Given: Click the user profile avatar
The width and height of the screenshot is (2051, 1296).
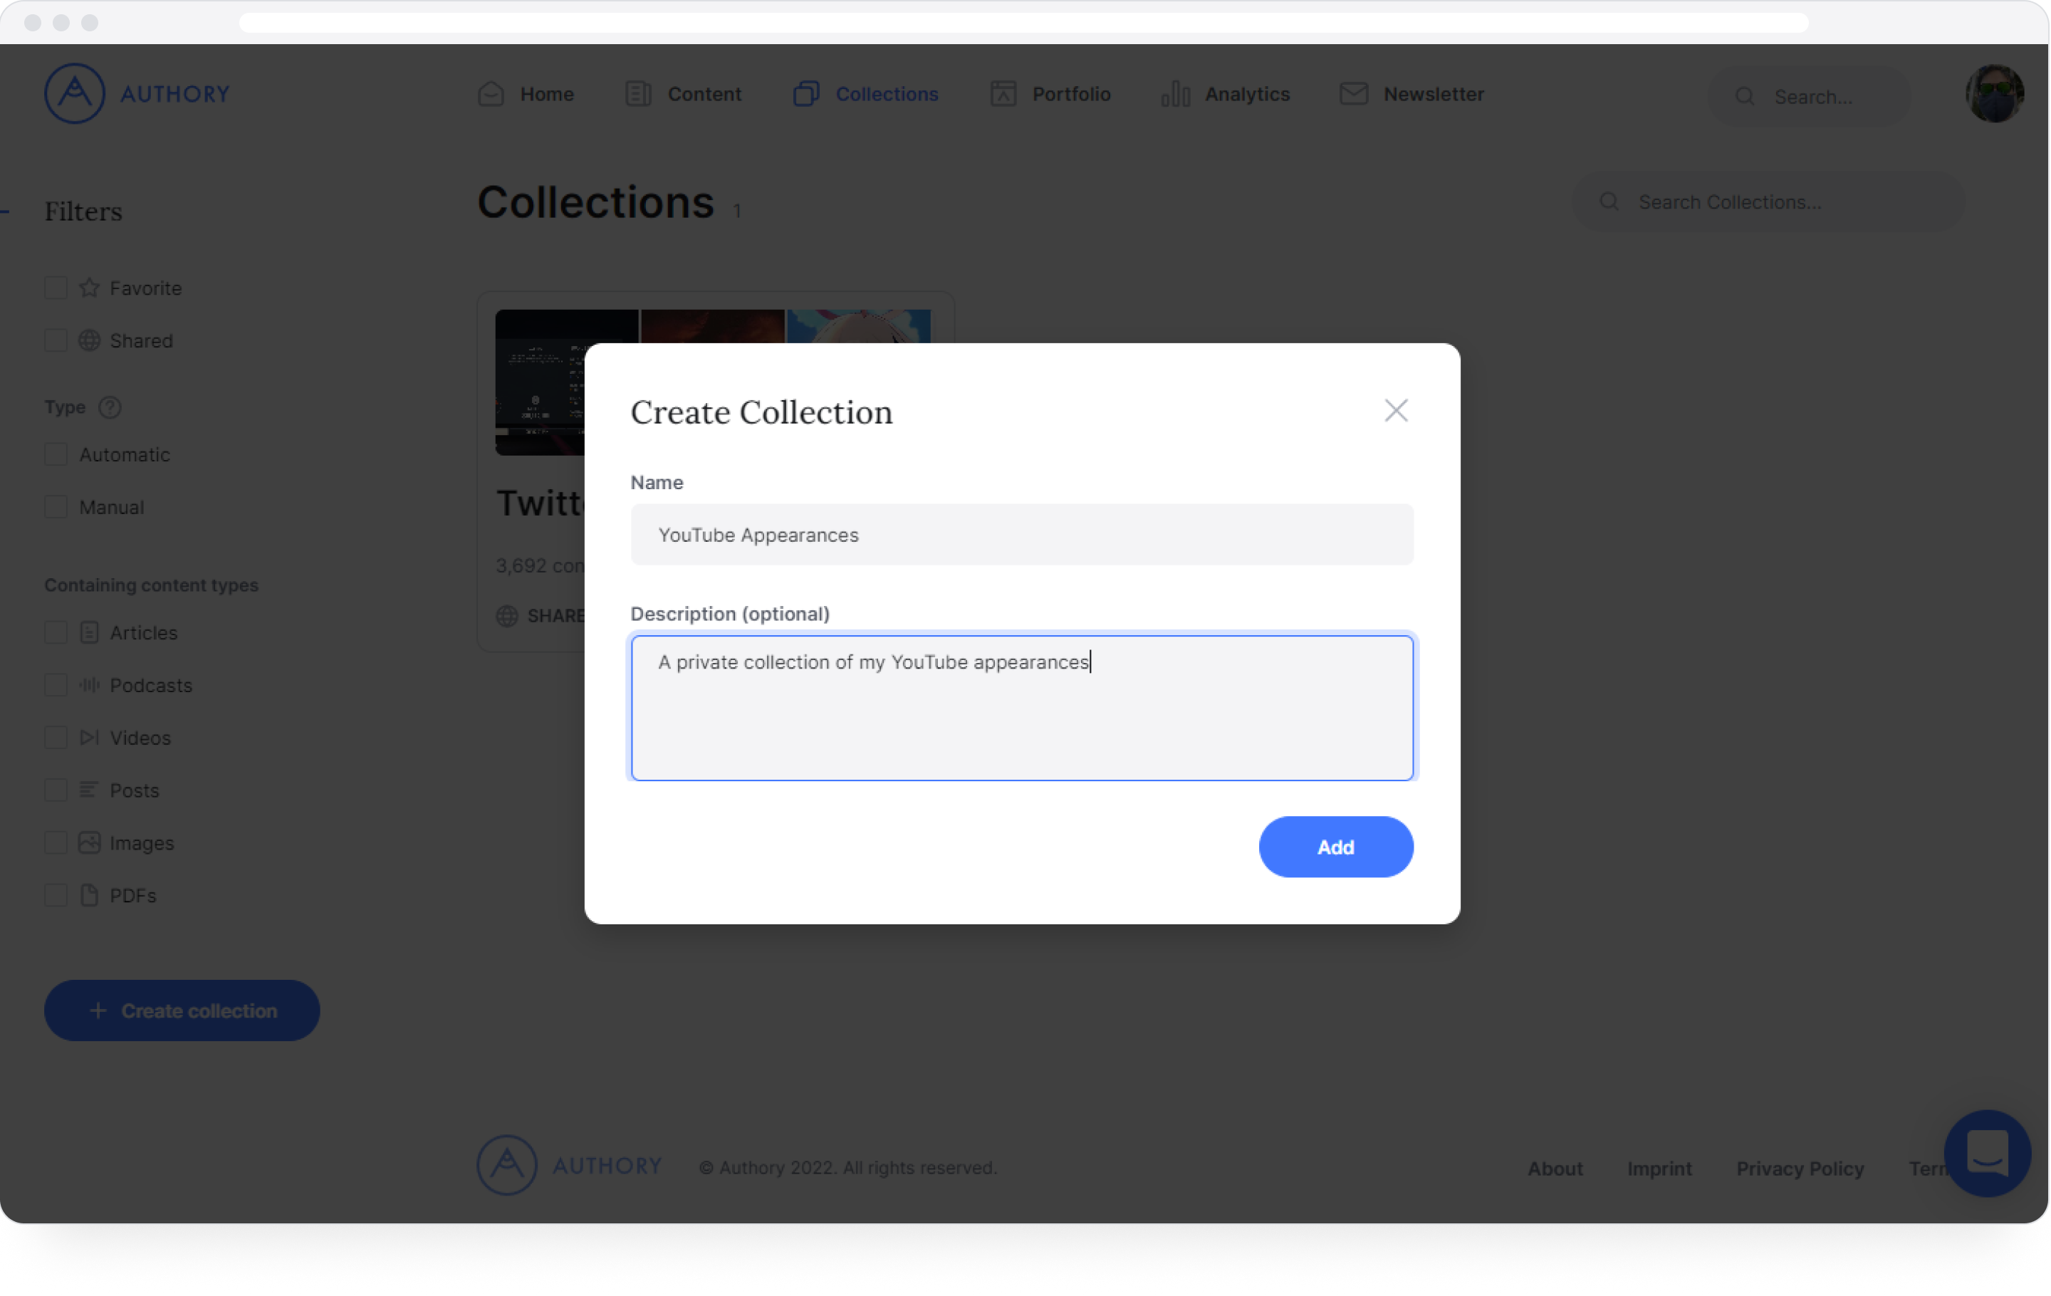Looking at the screenshot, I should tap(1994, 94).
